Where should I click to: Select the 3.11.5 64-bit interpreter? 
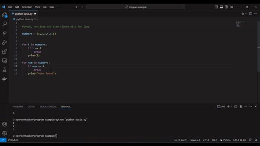click(x=239, y=140)
